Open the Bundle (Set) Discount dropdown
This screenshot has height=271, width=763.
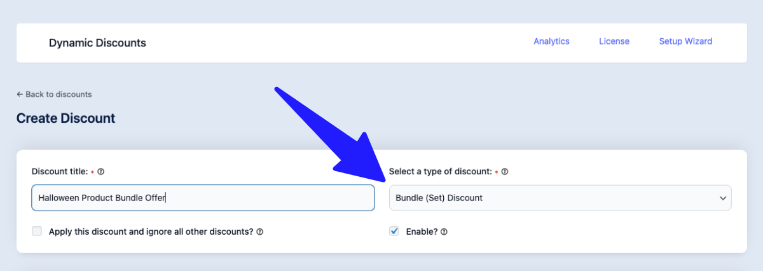[x=560, y=198]
